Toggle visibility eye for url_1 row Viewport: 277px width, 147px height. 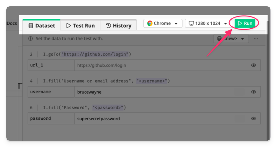[x=254, y=65]
